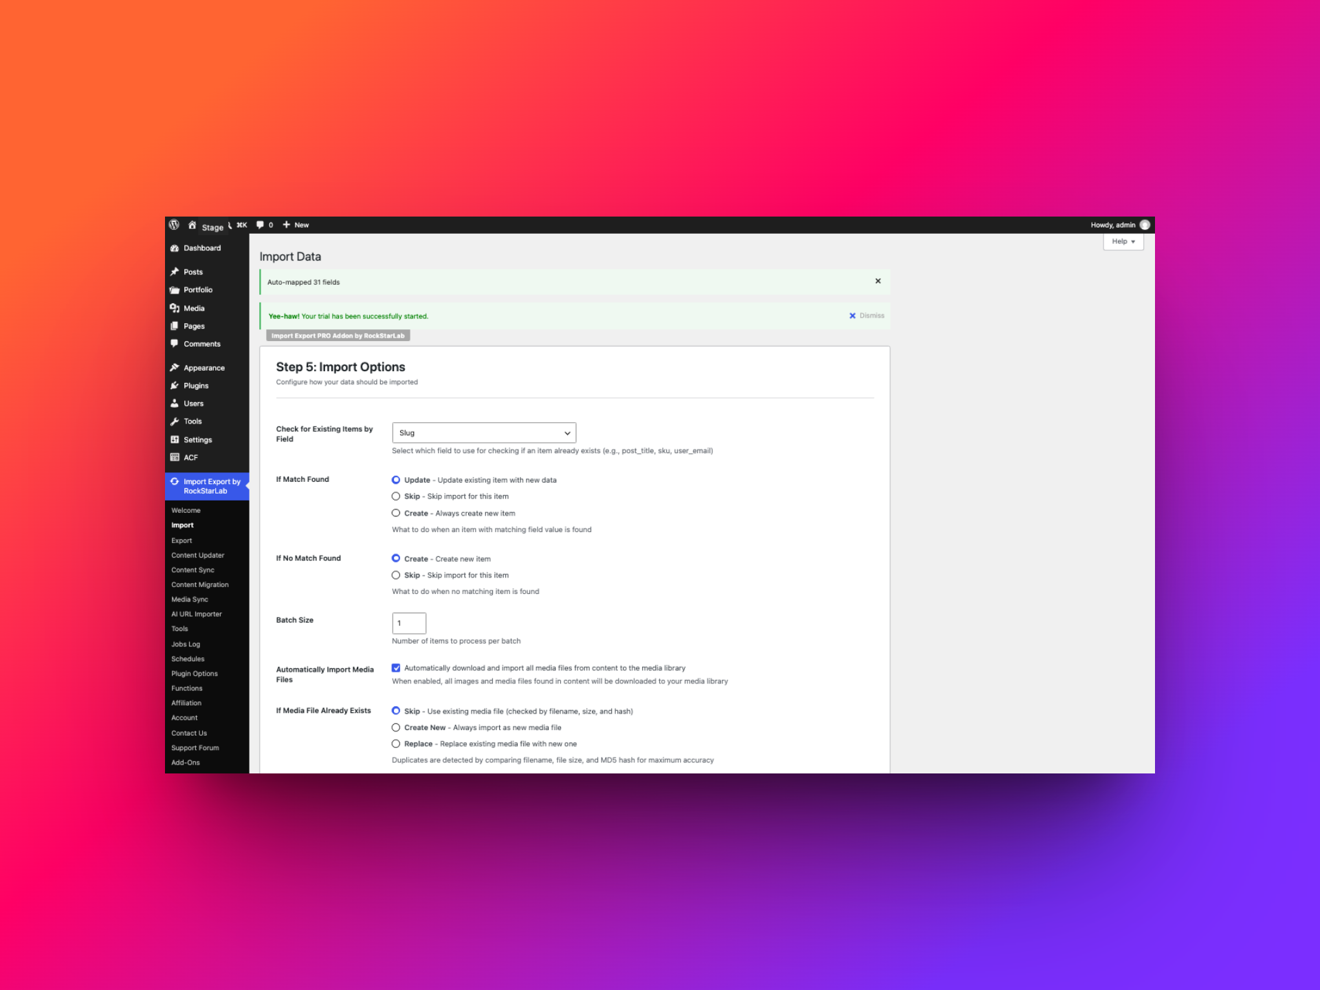
Task: Click the Comments icon in sidebar
Action: [x=175, y=344]
